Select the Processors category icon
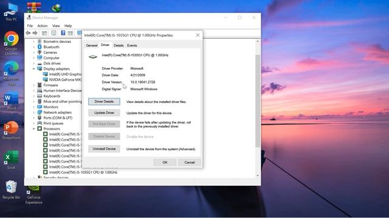This screenshot has width=389, height=218. (40, 128)
